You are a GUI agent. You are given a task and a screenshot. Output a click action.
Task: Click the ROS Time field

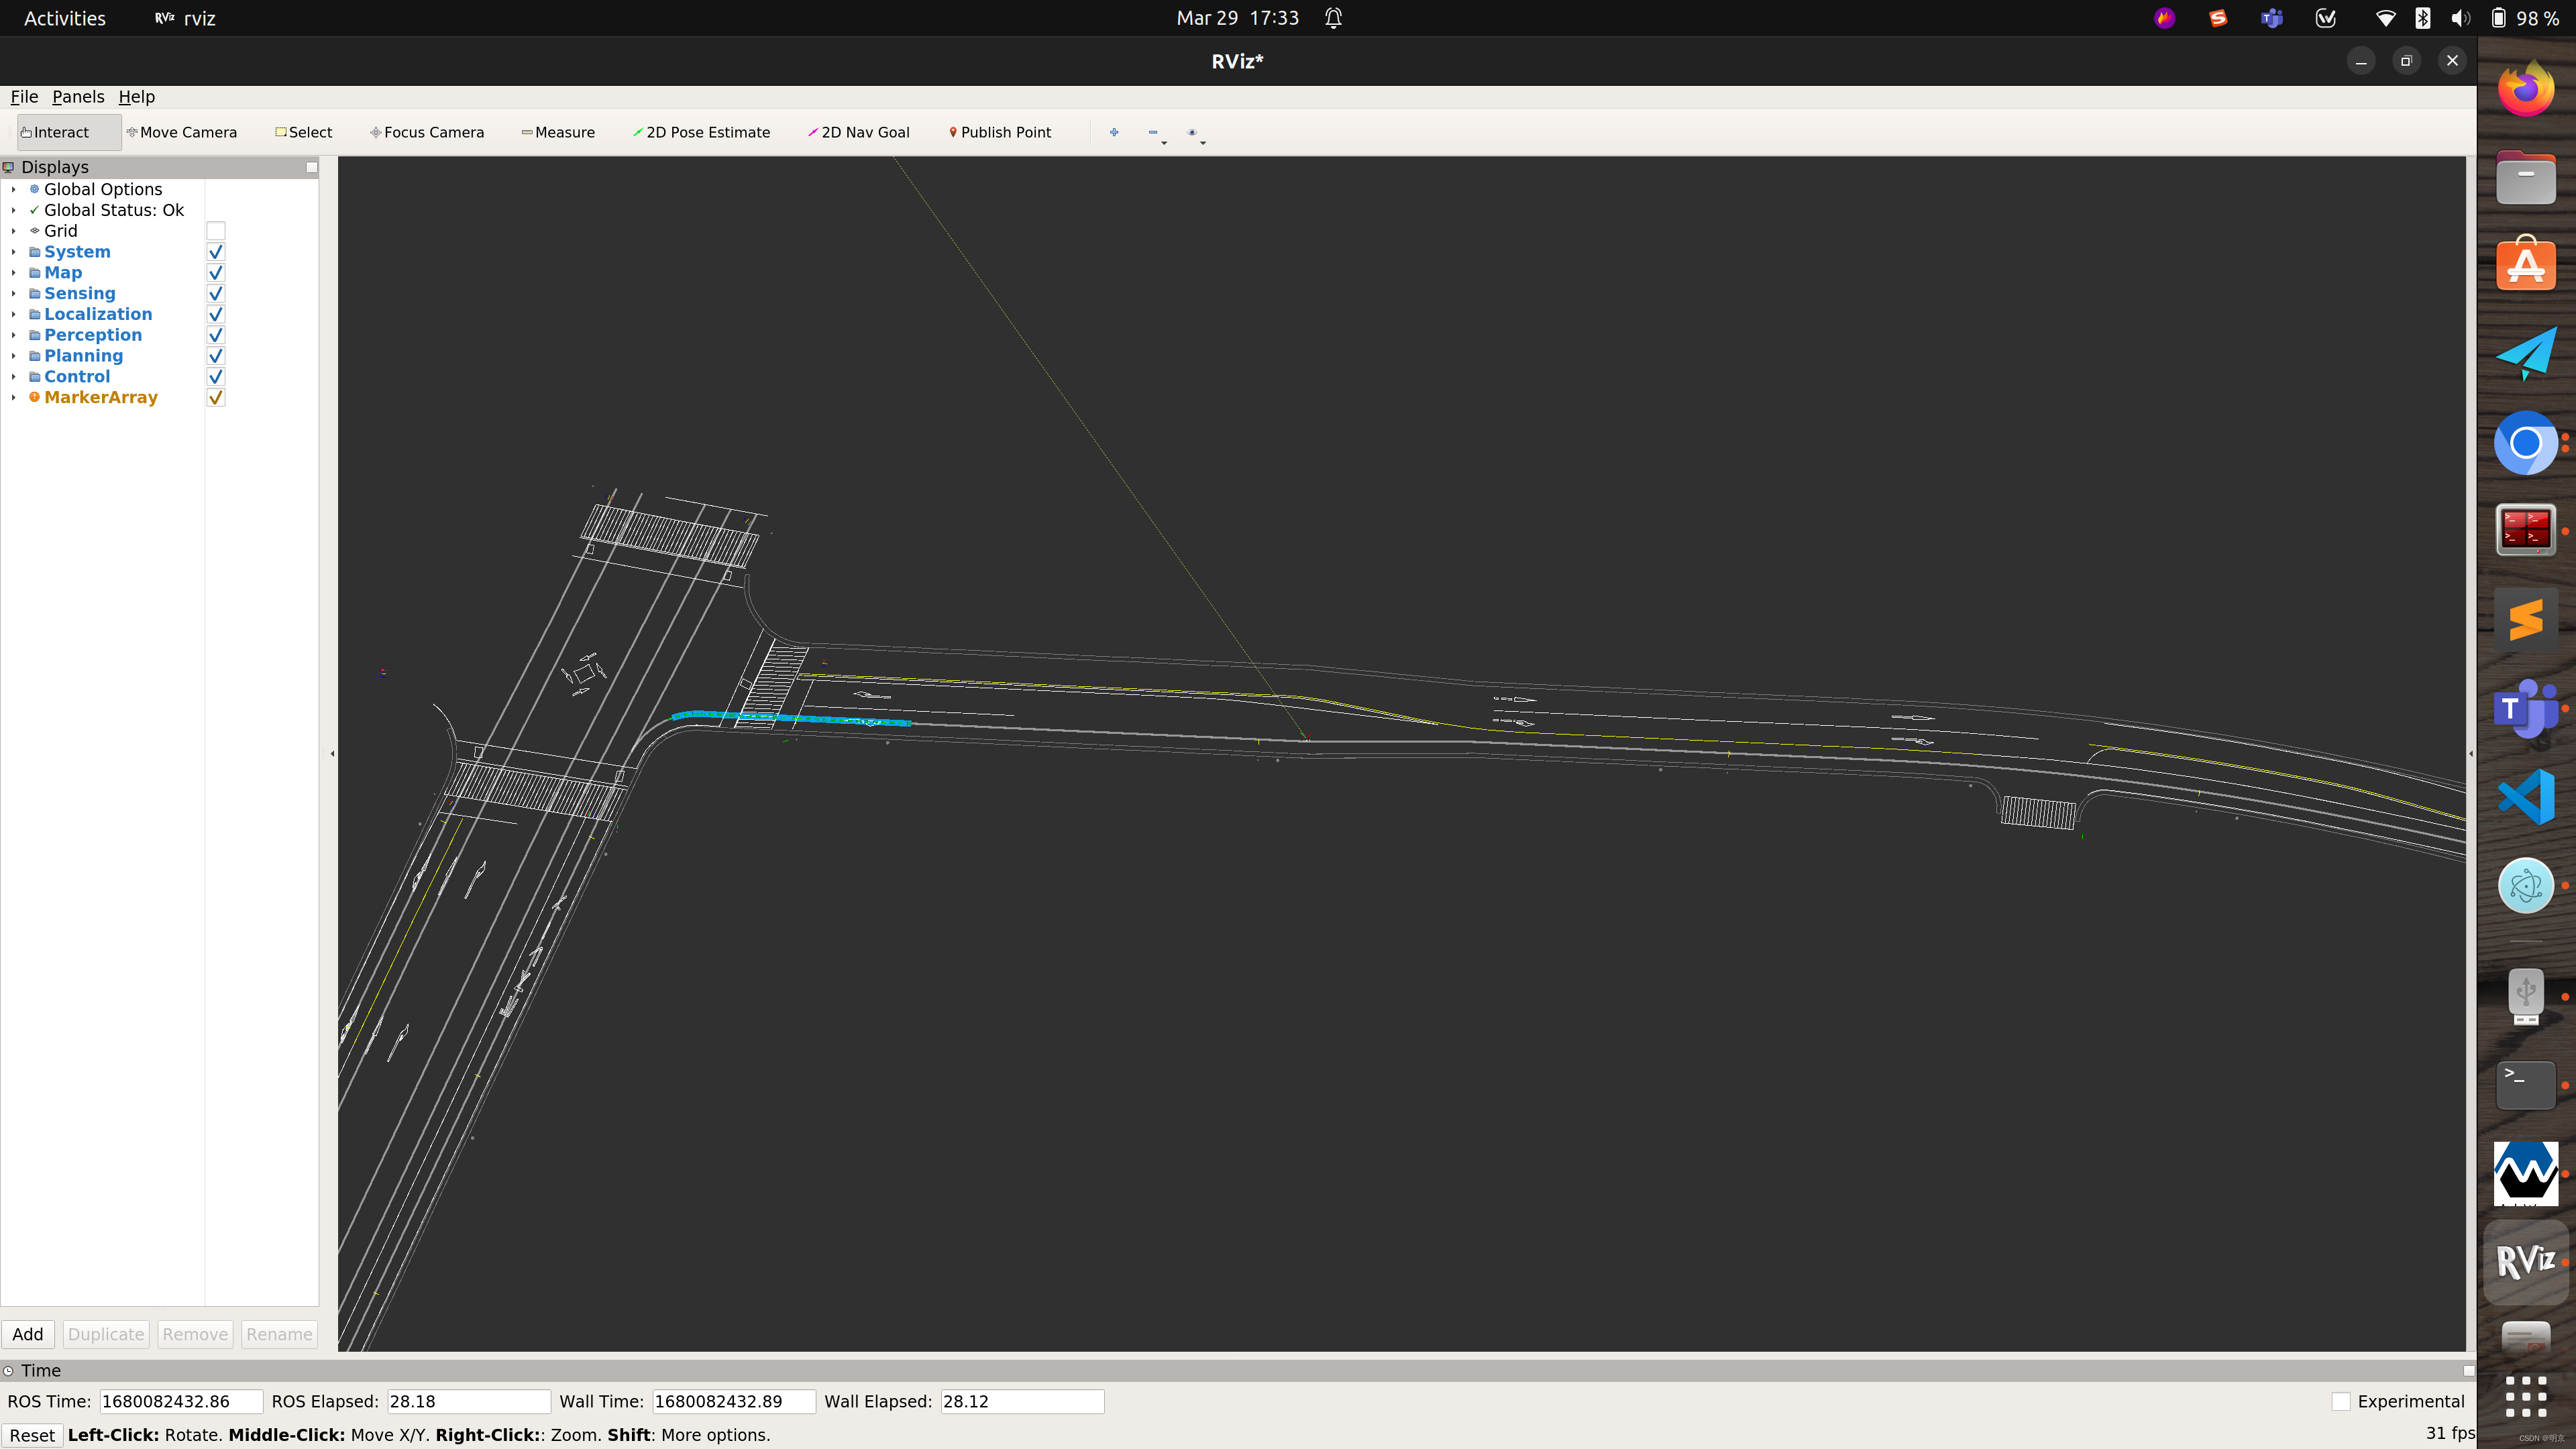[181, 1402]
